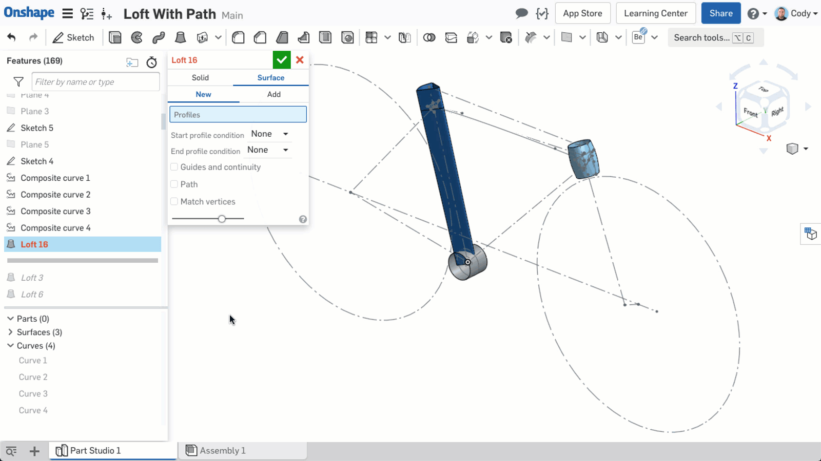Enable Match vertices option

[x=174, y=201]
